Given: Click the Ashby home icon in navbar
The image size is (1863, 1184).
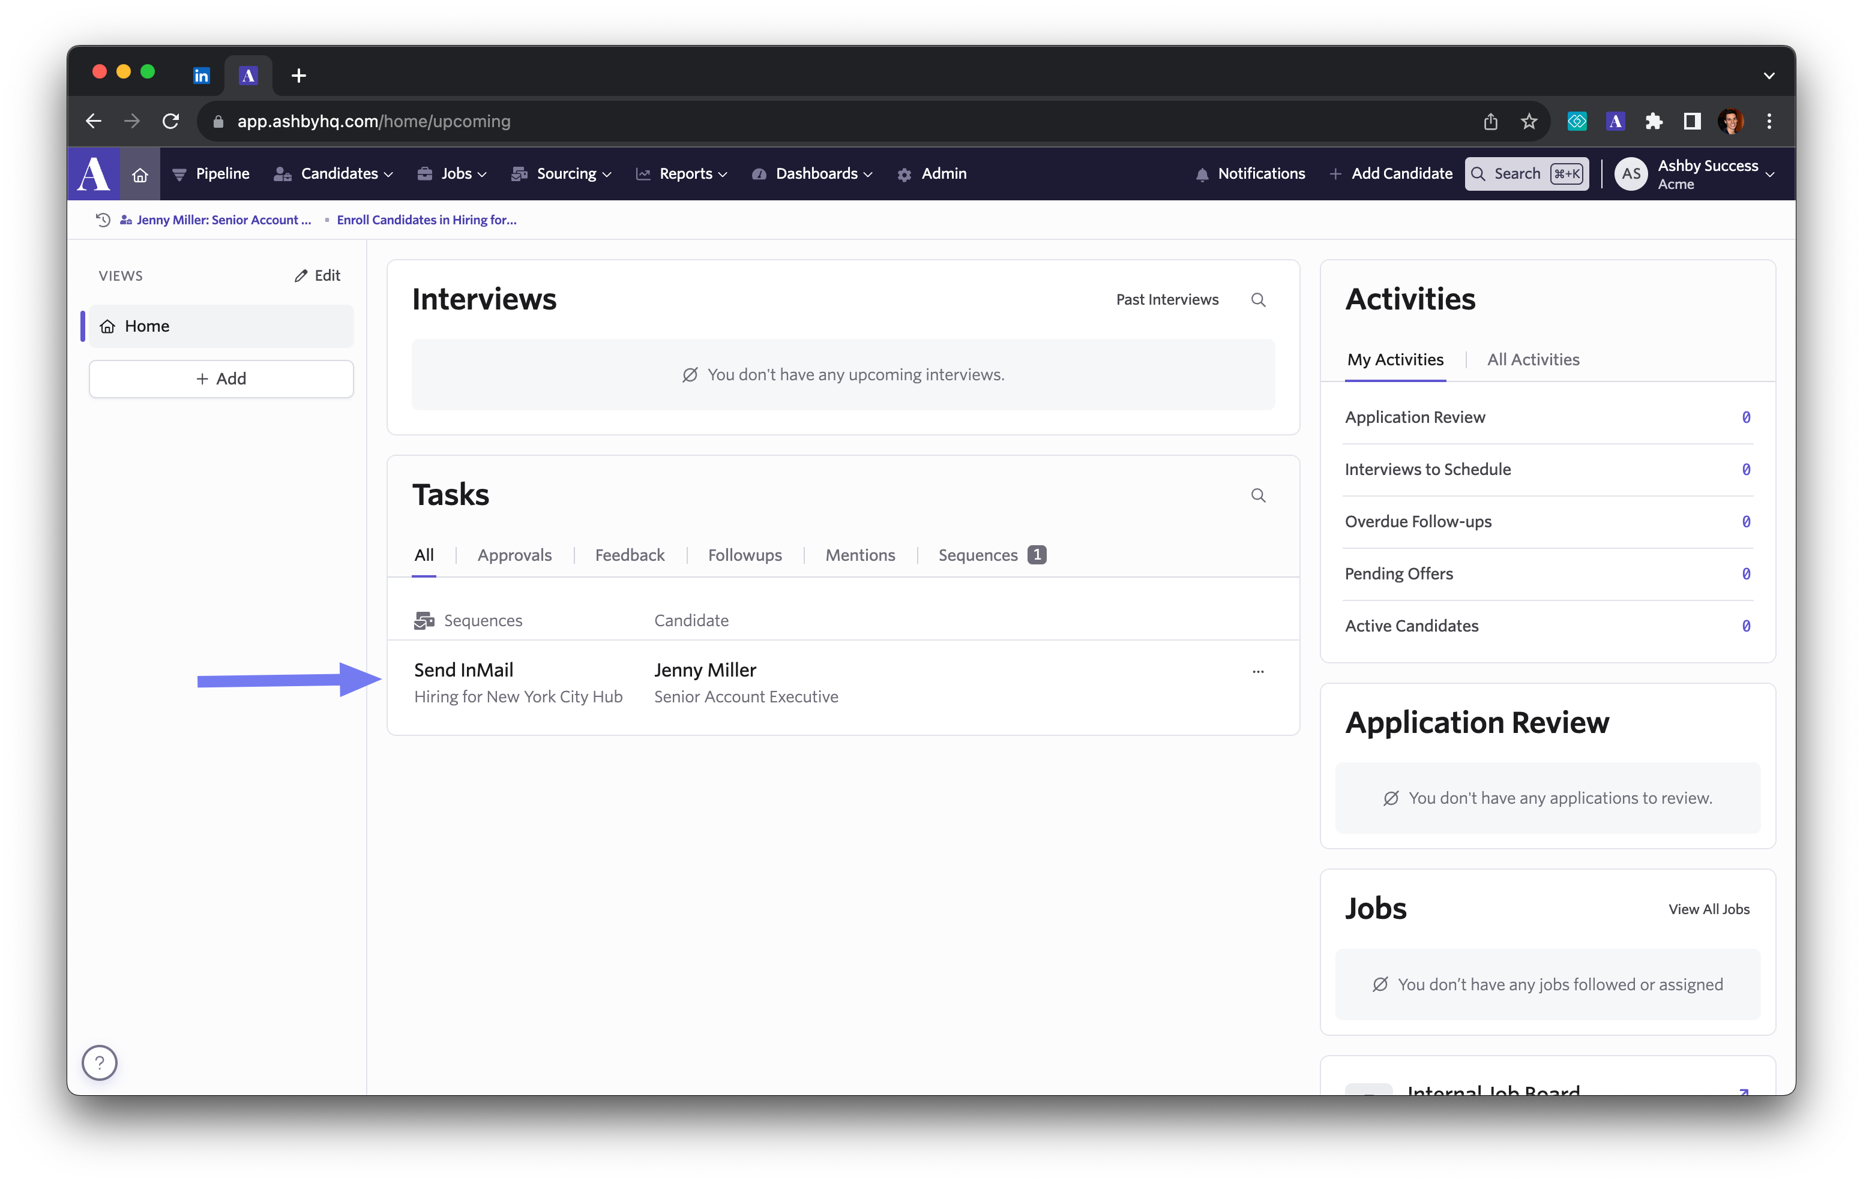Looking at the screenshot, I should pos(140,174).
